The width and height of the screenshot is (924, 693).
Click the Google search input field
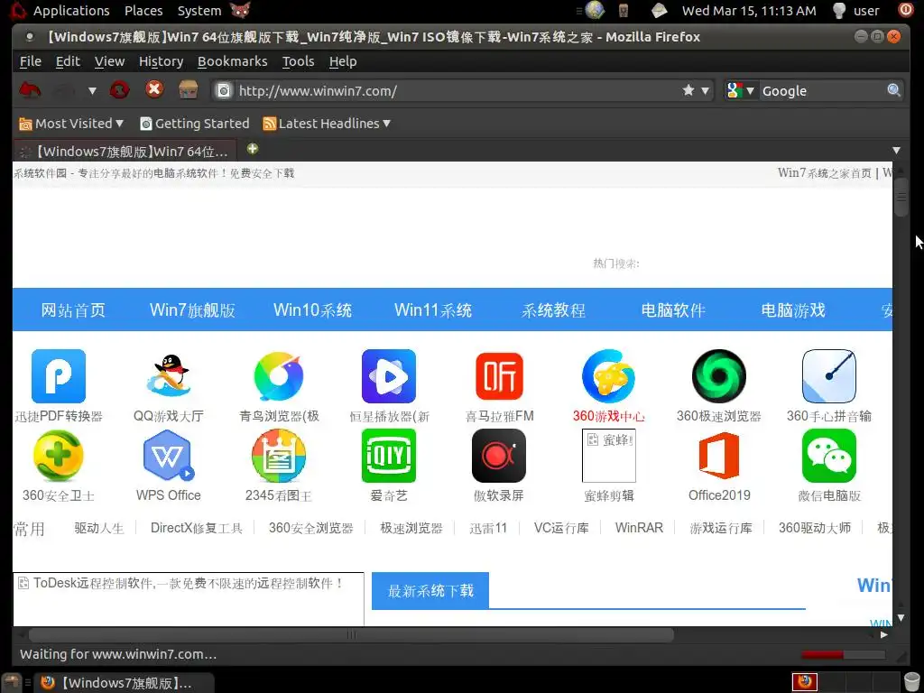point(822,91)
